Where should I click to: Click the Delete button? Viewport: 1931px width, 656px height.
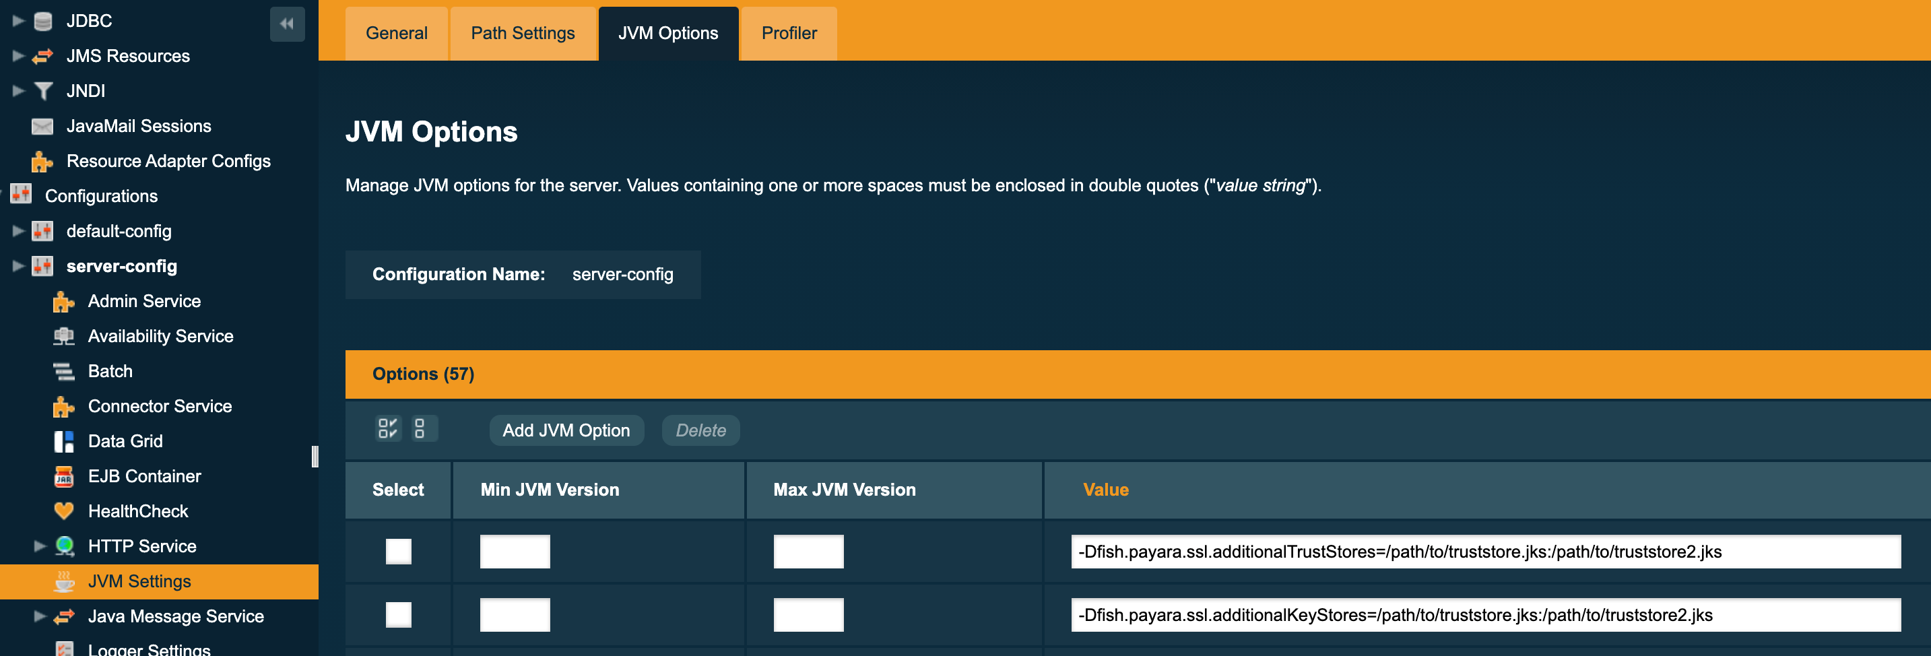pyautogui.click(x=700, y=430)
